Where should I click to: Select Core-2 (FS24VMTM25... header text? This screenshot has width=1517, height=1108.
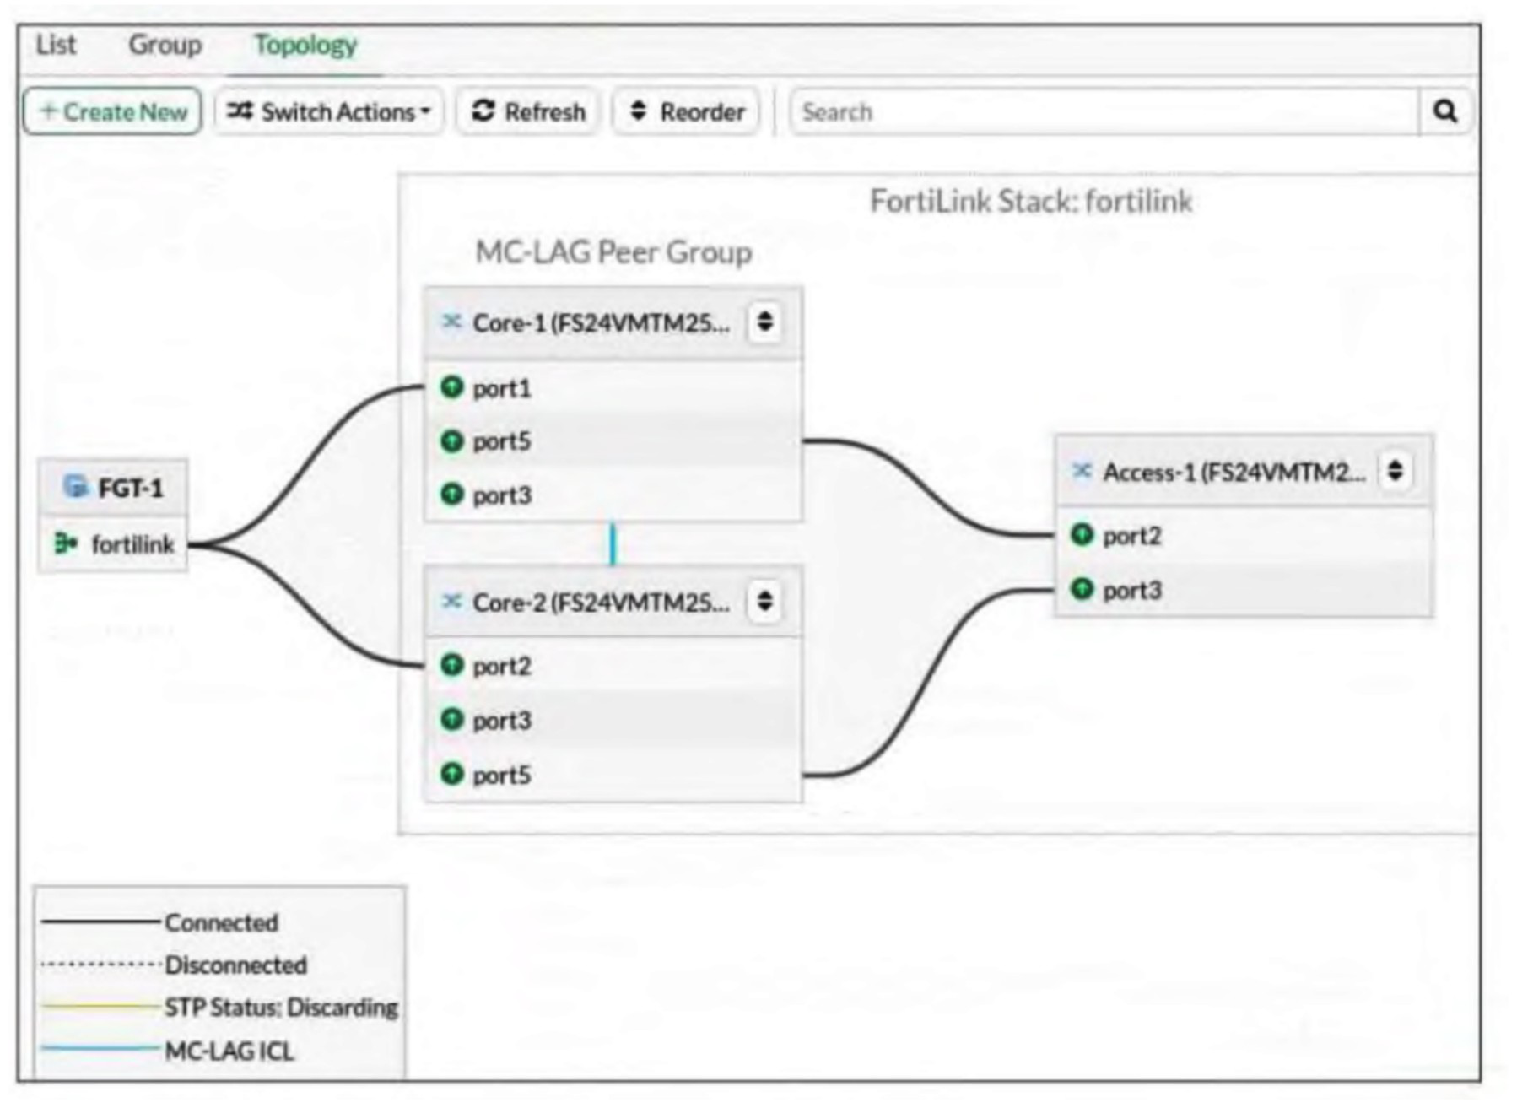602,603
